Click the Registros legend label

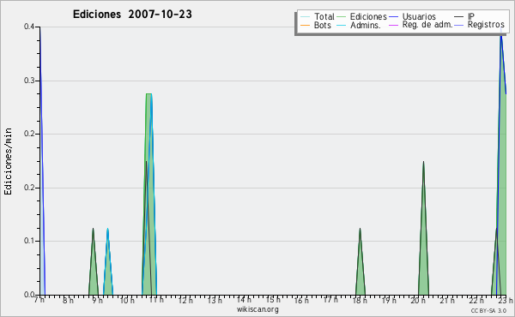[486, 25]
